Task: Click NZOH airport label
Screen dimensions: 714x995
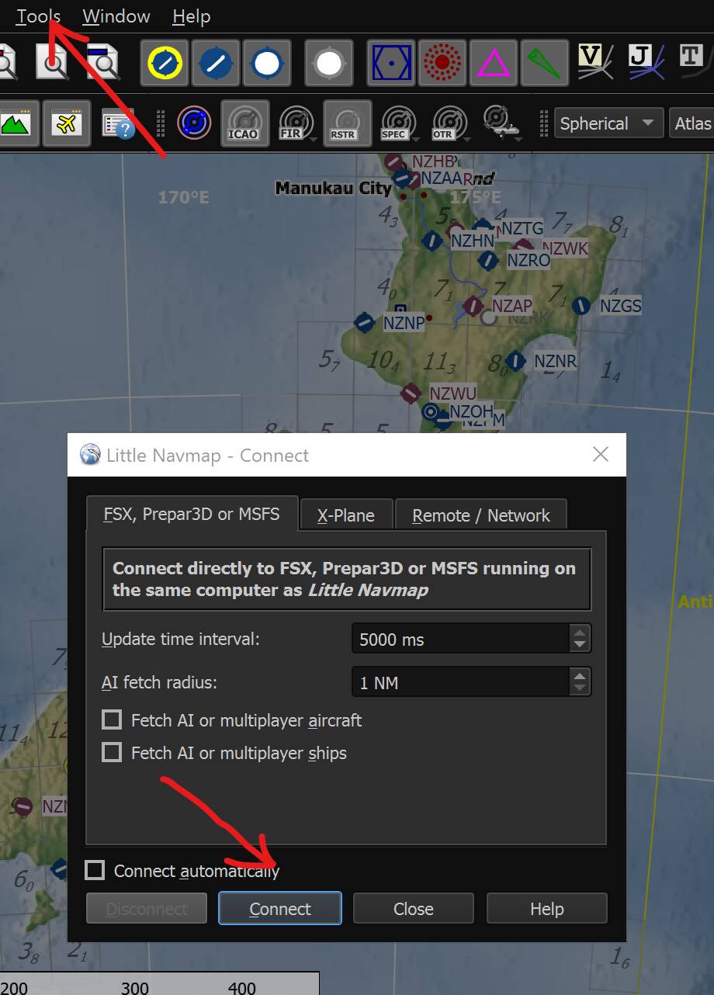Action: (x=471, y=411)
